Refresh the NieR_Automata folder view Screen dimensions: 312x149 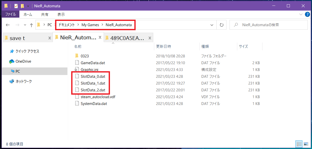(x=221, y=25)
